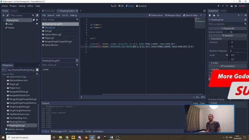This screenshot has height=140, width=249.
Task: Open script editor File menu
Action: pyautogui.click(x=44, y=16)
